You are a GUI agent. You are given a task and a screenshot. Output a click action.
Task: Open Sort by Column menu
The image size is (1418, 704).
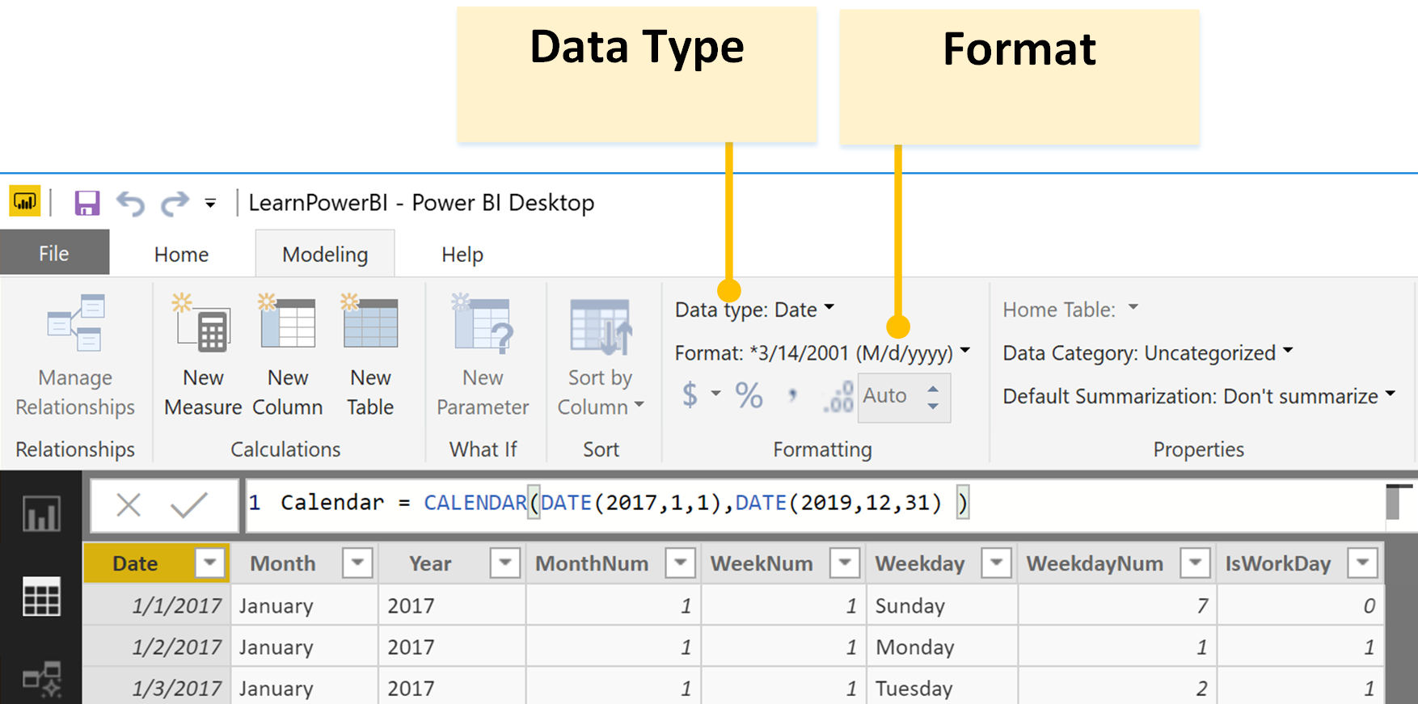tap(601, 358)
